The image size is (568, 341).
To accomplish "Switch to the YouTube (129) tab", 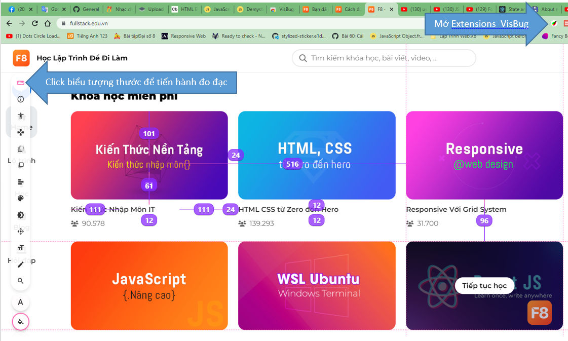I will (480, 9).
